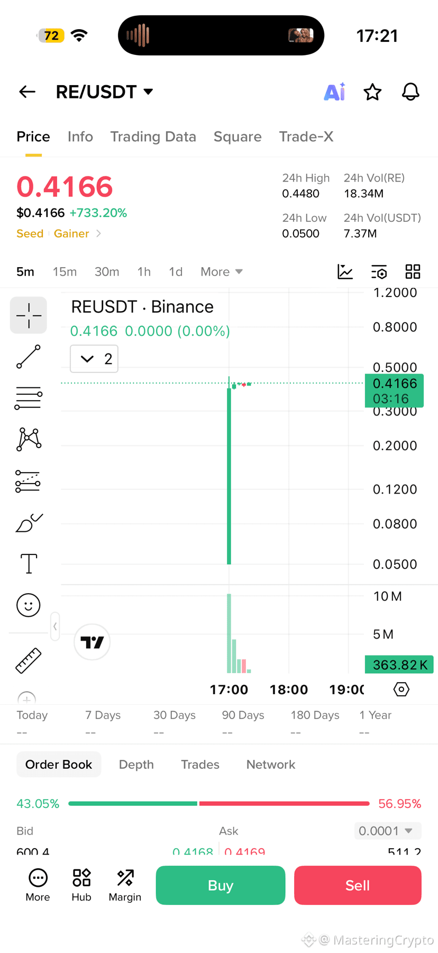Open the chart type line icon
This screenshot has width=438, height=953.
[345, 272]
